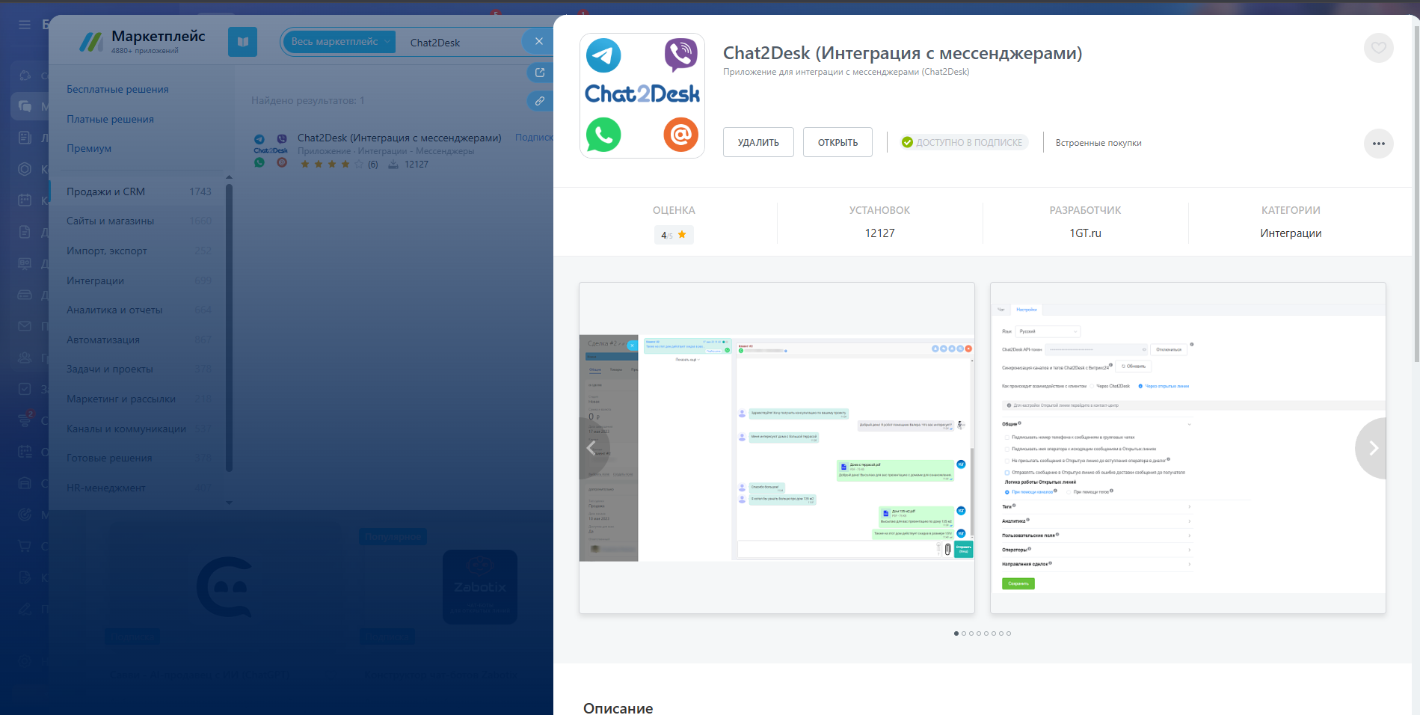Select the last carousel pagination dot
Image resolution: width=1420 pixels, height=715 pixels.
pyautogui.click(x=1009, y=633)
